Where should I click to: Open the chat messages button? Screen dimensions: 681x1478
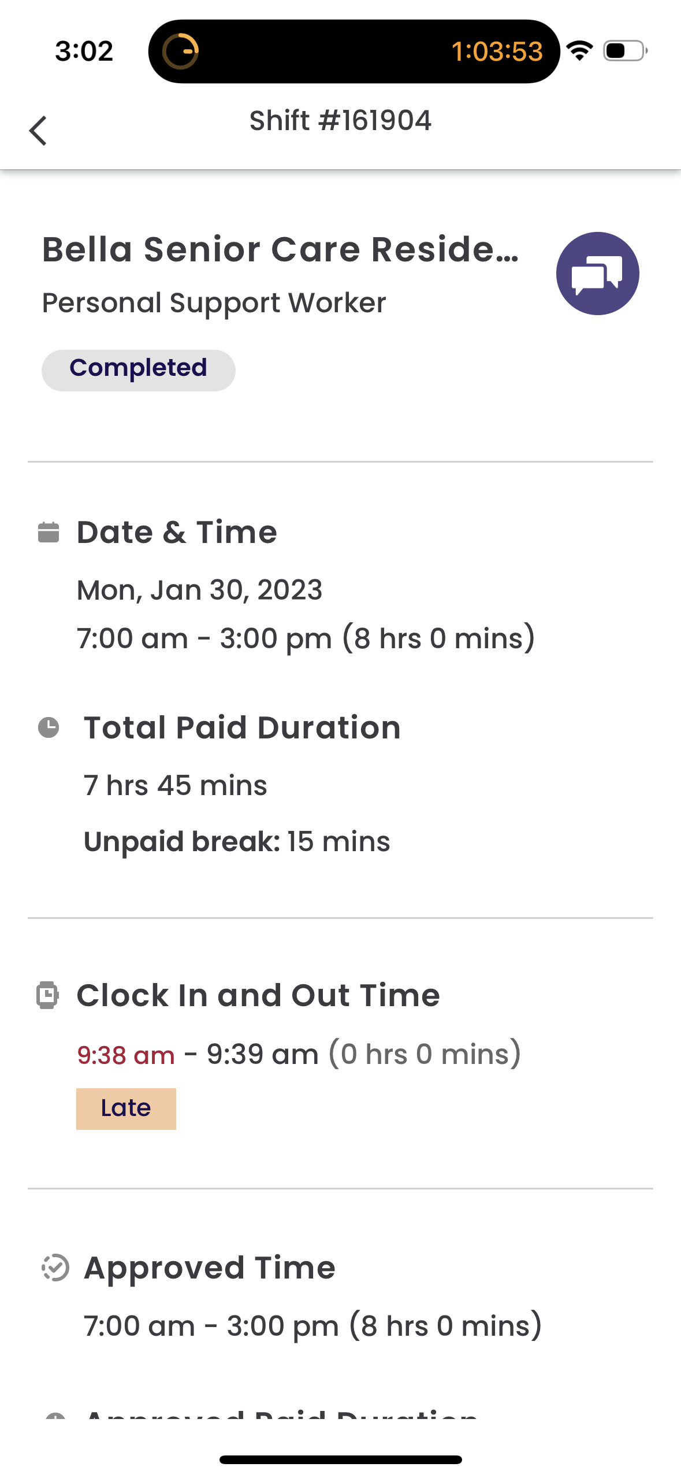click(x=597, y=274)
